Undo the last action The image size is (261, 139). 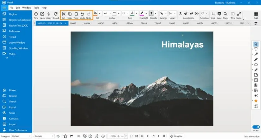[82, 14]
